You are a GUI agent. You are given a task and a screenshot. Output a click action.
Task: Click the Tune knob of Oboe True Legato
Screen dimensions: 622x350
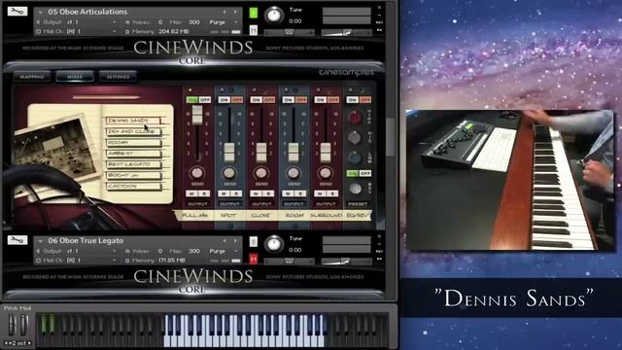[274, 244]
